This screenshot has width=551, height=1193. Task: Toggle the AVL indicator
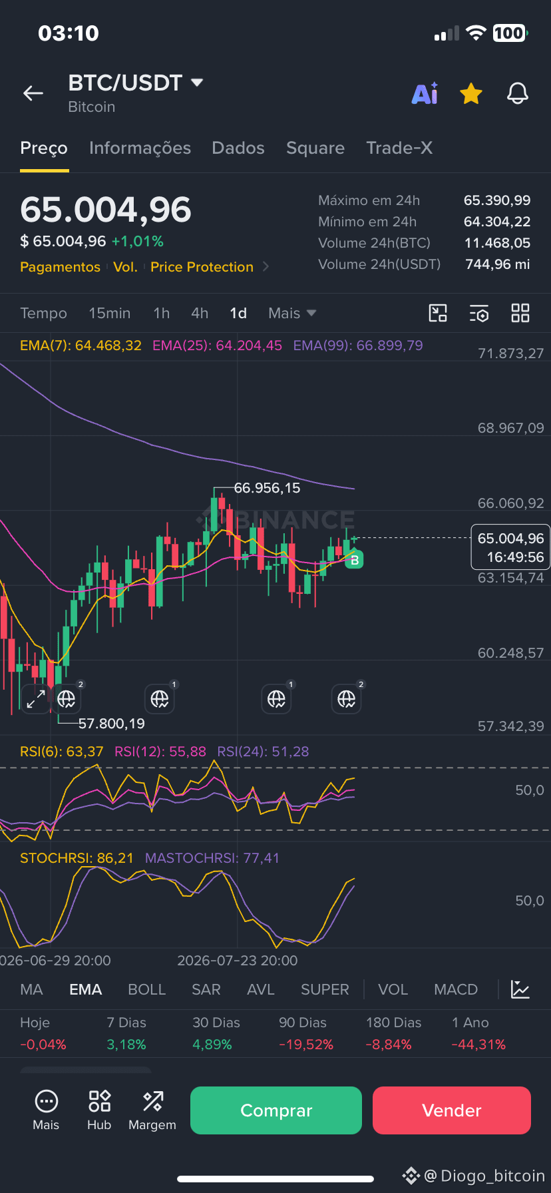tap(261, 990)
